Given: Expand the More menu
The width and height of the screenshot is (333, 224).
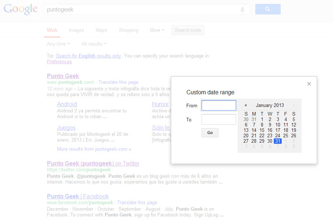Looking at the screenshot, I should click(x=157, y=30).
